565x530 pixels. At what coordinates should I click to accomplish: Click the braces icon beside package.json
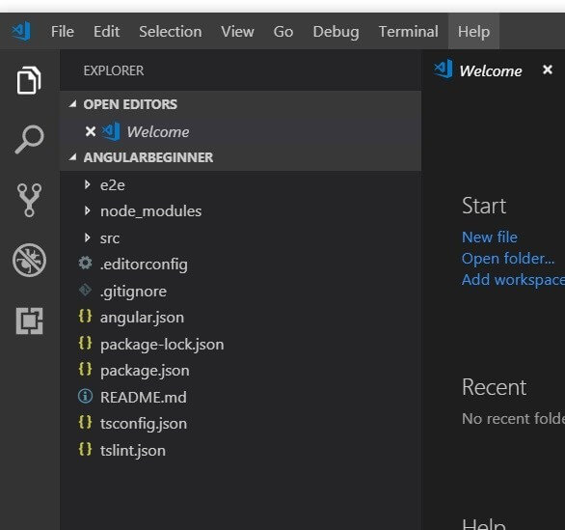(x=86, y=370)
